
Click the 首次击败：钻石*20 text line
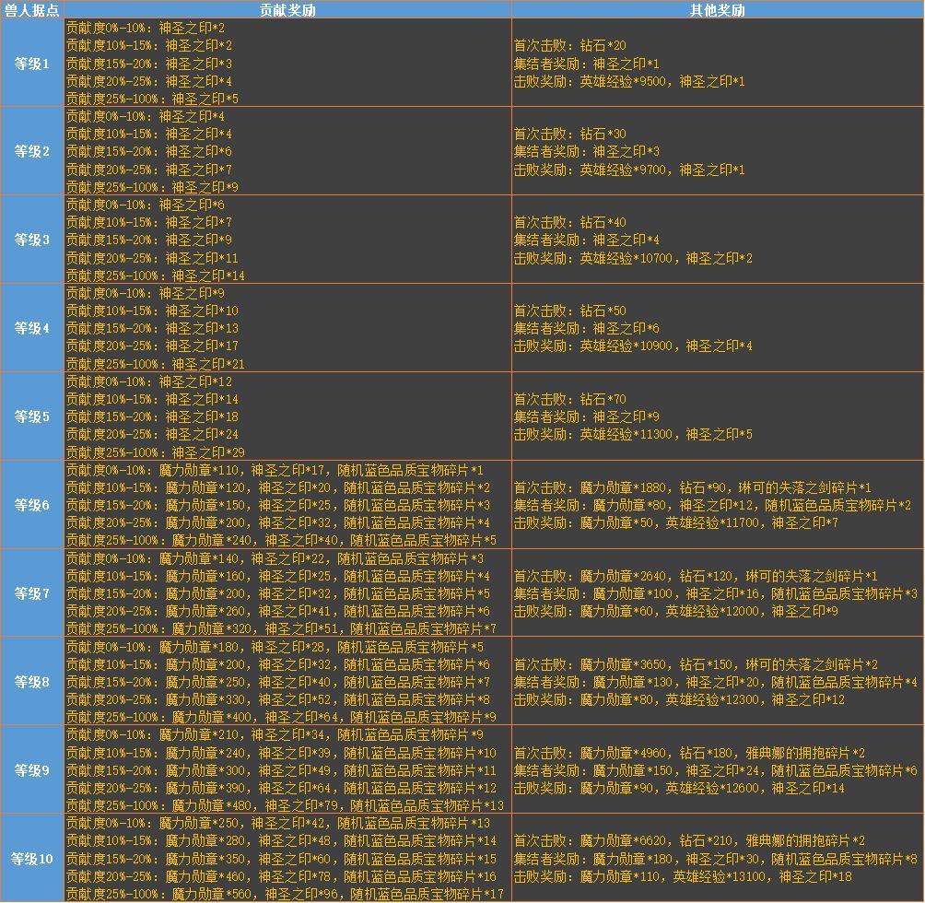569,46
